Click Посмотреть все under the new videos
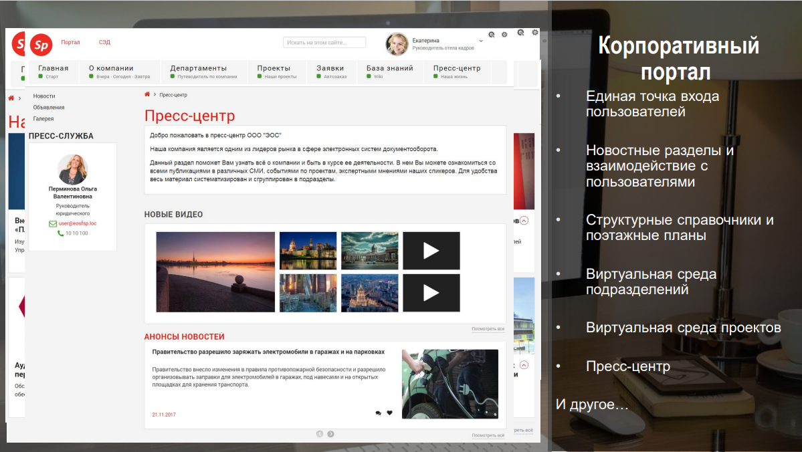802x452 pixels. point(488,329)
